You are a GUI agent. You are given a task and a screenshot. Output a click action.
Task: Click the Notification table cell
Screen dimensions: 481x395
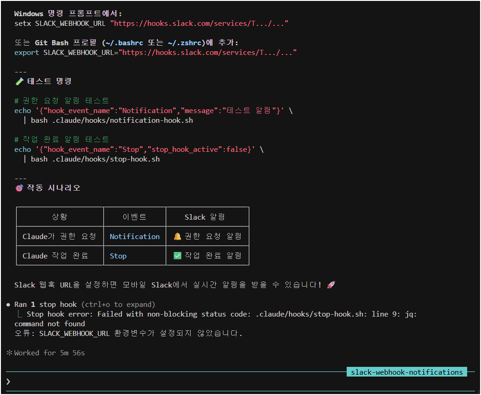(135, 236)
